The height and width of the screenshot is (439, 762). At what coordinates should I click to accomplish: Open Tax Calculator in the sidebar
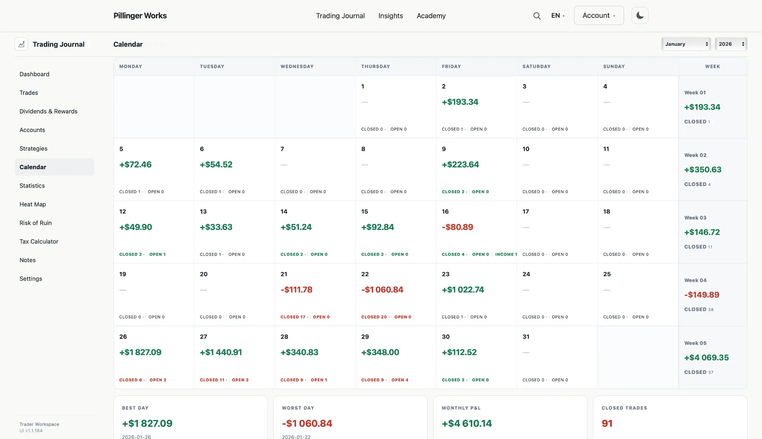(x=54, y=241)
